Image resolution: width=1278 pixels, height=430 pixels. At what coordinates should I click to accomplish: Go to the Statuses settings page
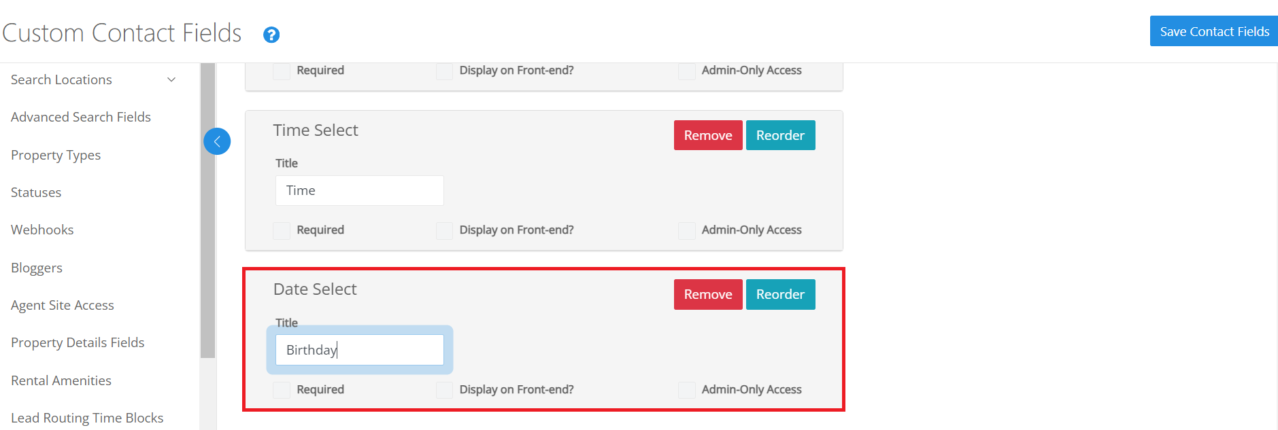pos(35,192)
